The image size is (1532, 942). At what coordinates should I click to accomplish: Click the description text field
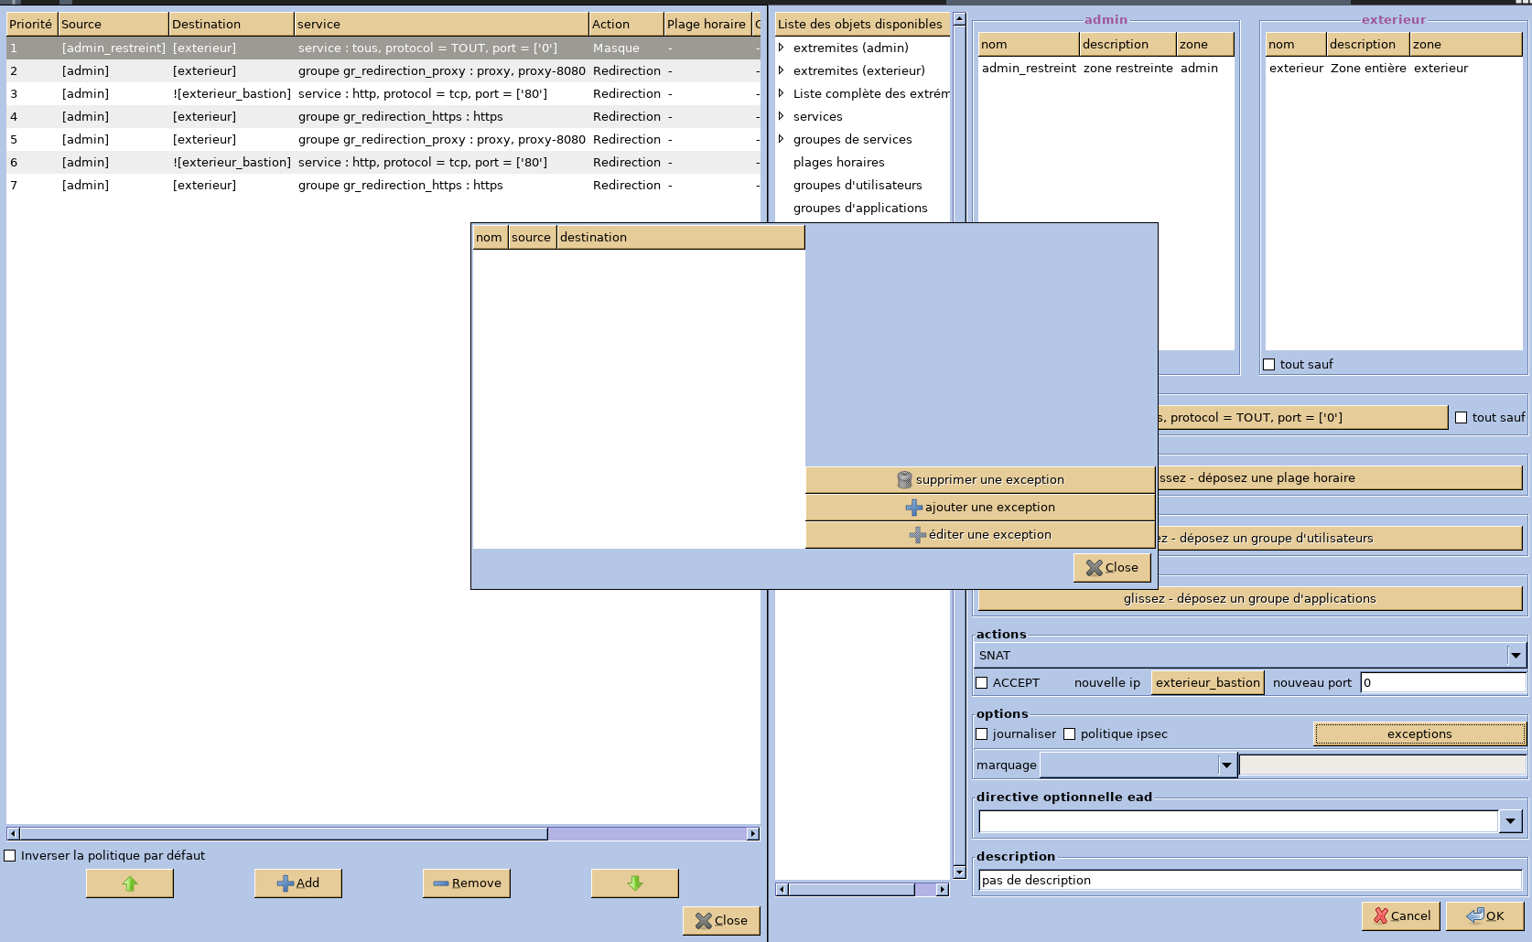click(1249, 881)
